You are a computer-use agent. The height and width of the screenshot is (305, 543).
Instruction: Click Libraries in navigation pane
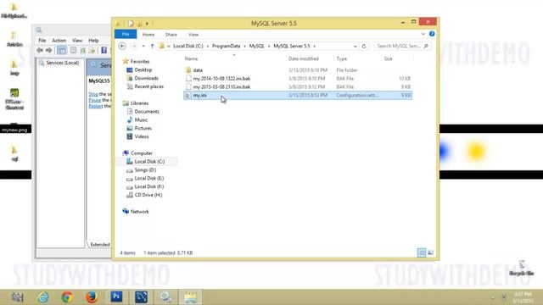click(139, 103)
